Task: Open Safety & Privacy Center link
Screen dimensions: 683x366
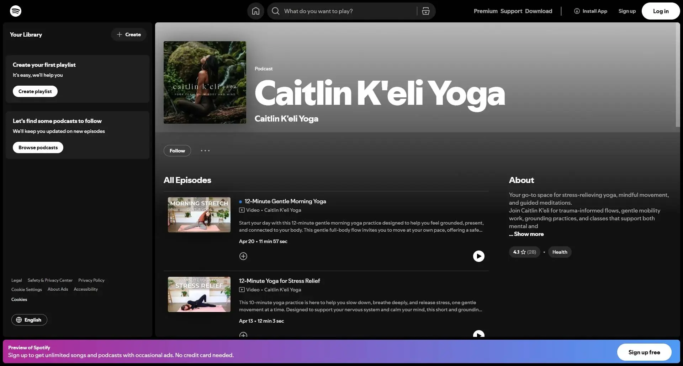Action: (50, 280)
